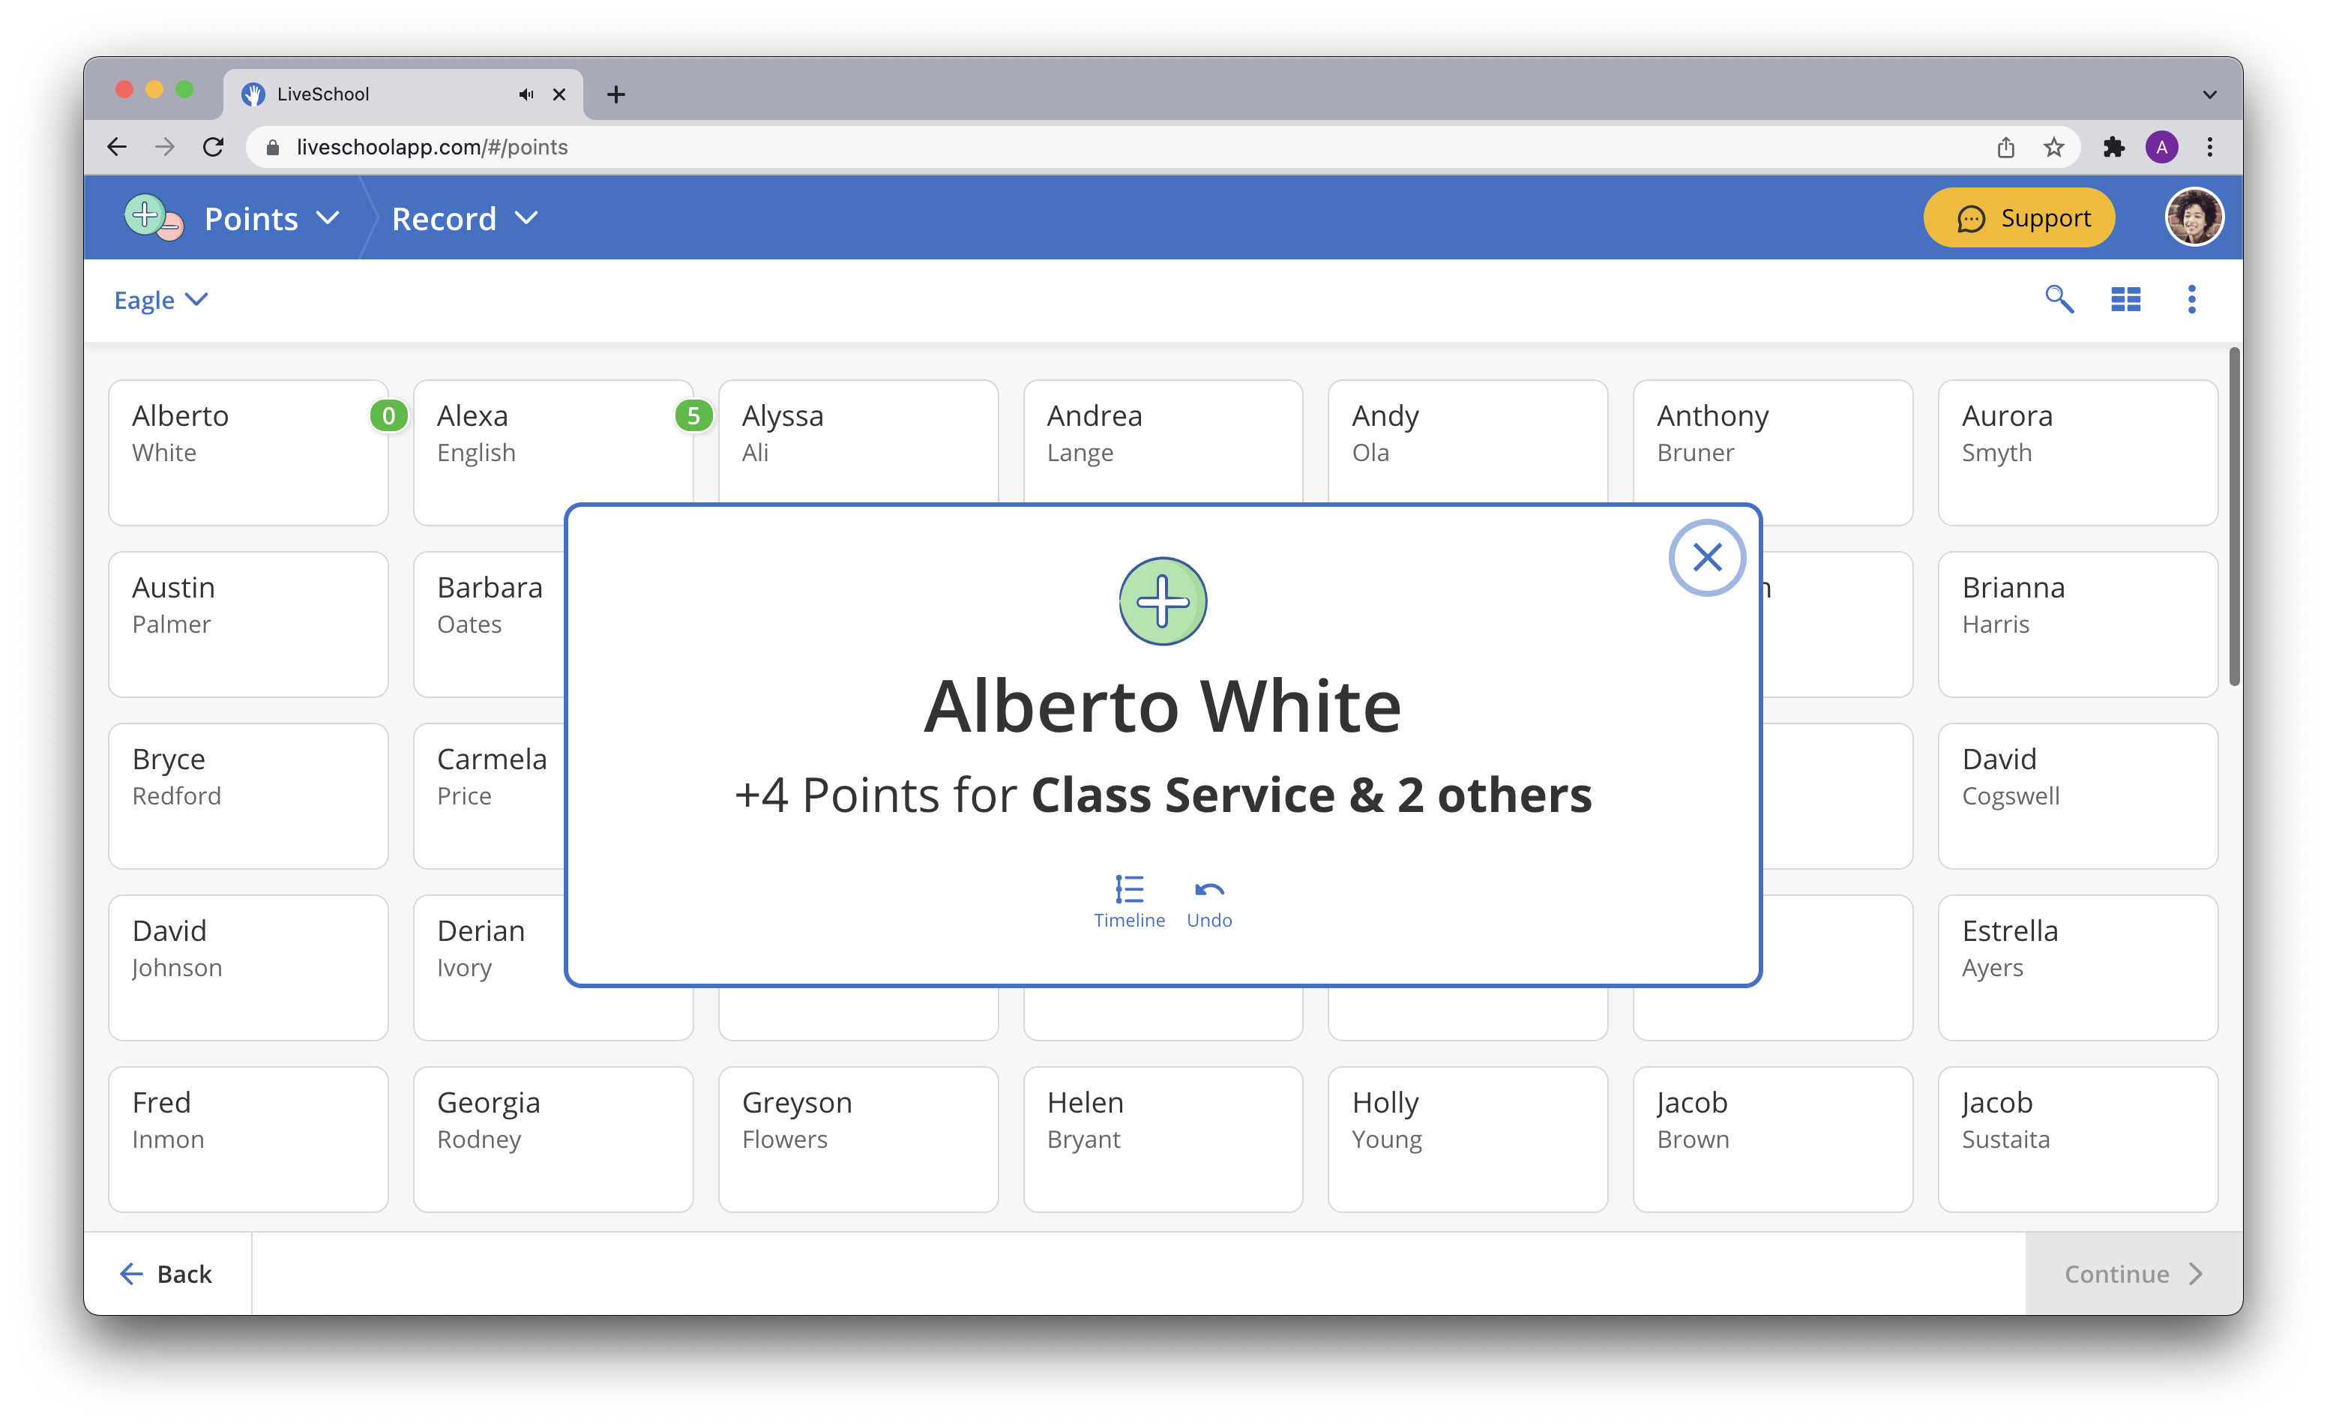The image size is (2327, 1426).
Task: Open the Eagle class selector dropdown
Action: point(160,301)
